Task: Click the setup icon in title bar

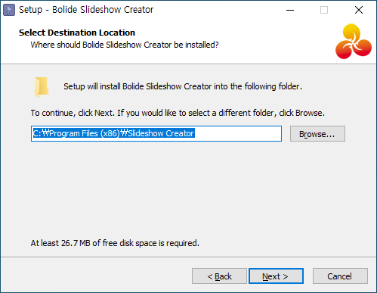Action: pyautogui.click(x=9, y=10)
